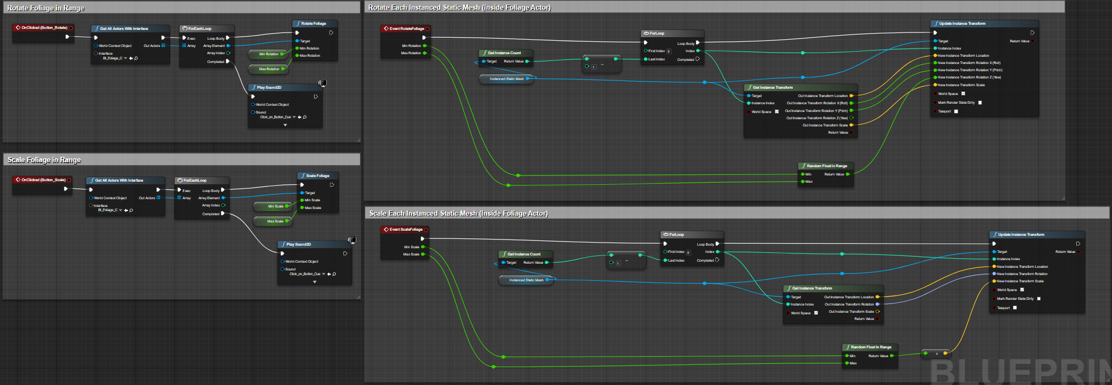1112x385 pixels.
Task: Click Array Index pin of Rotate section ForEachLoop
Action: tap(228, 53)
